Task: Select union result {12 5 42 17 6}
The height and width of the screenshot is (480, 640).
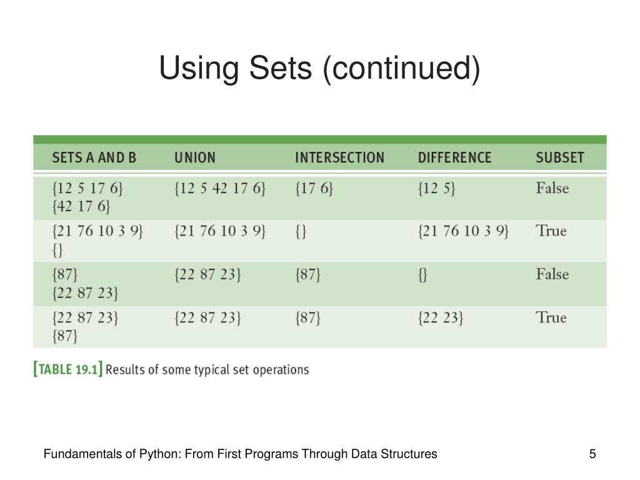Action: click(x=220, y=189)
